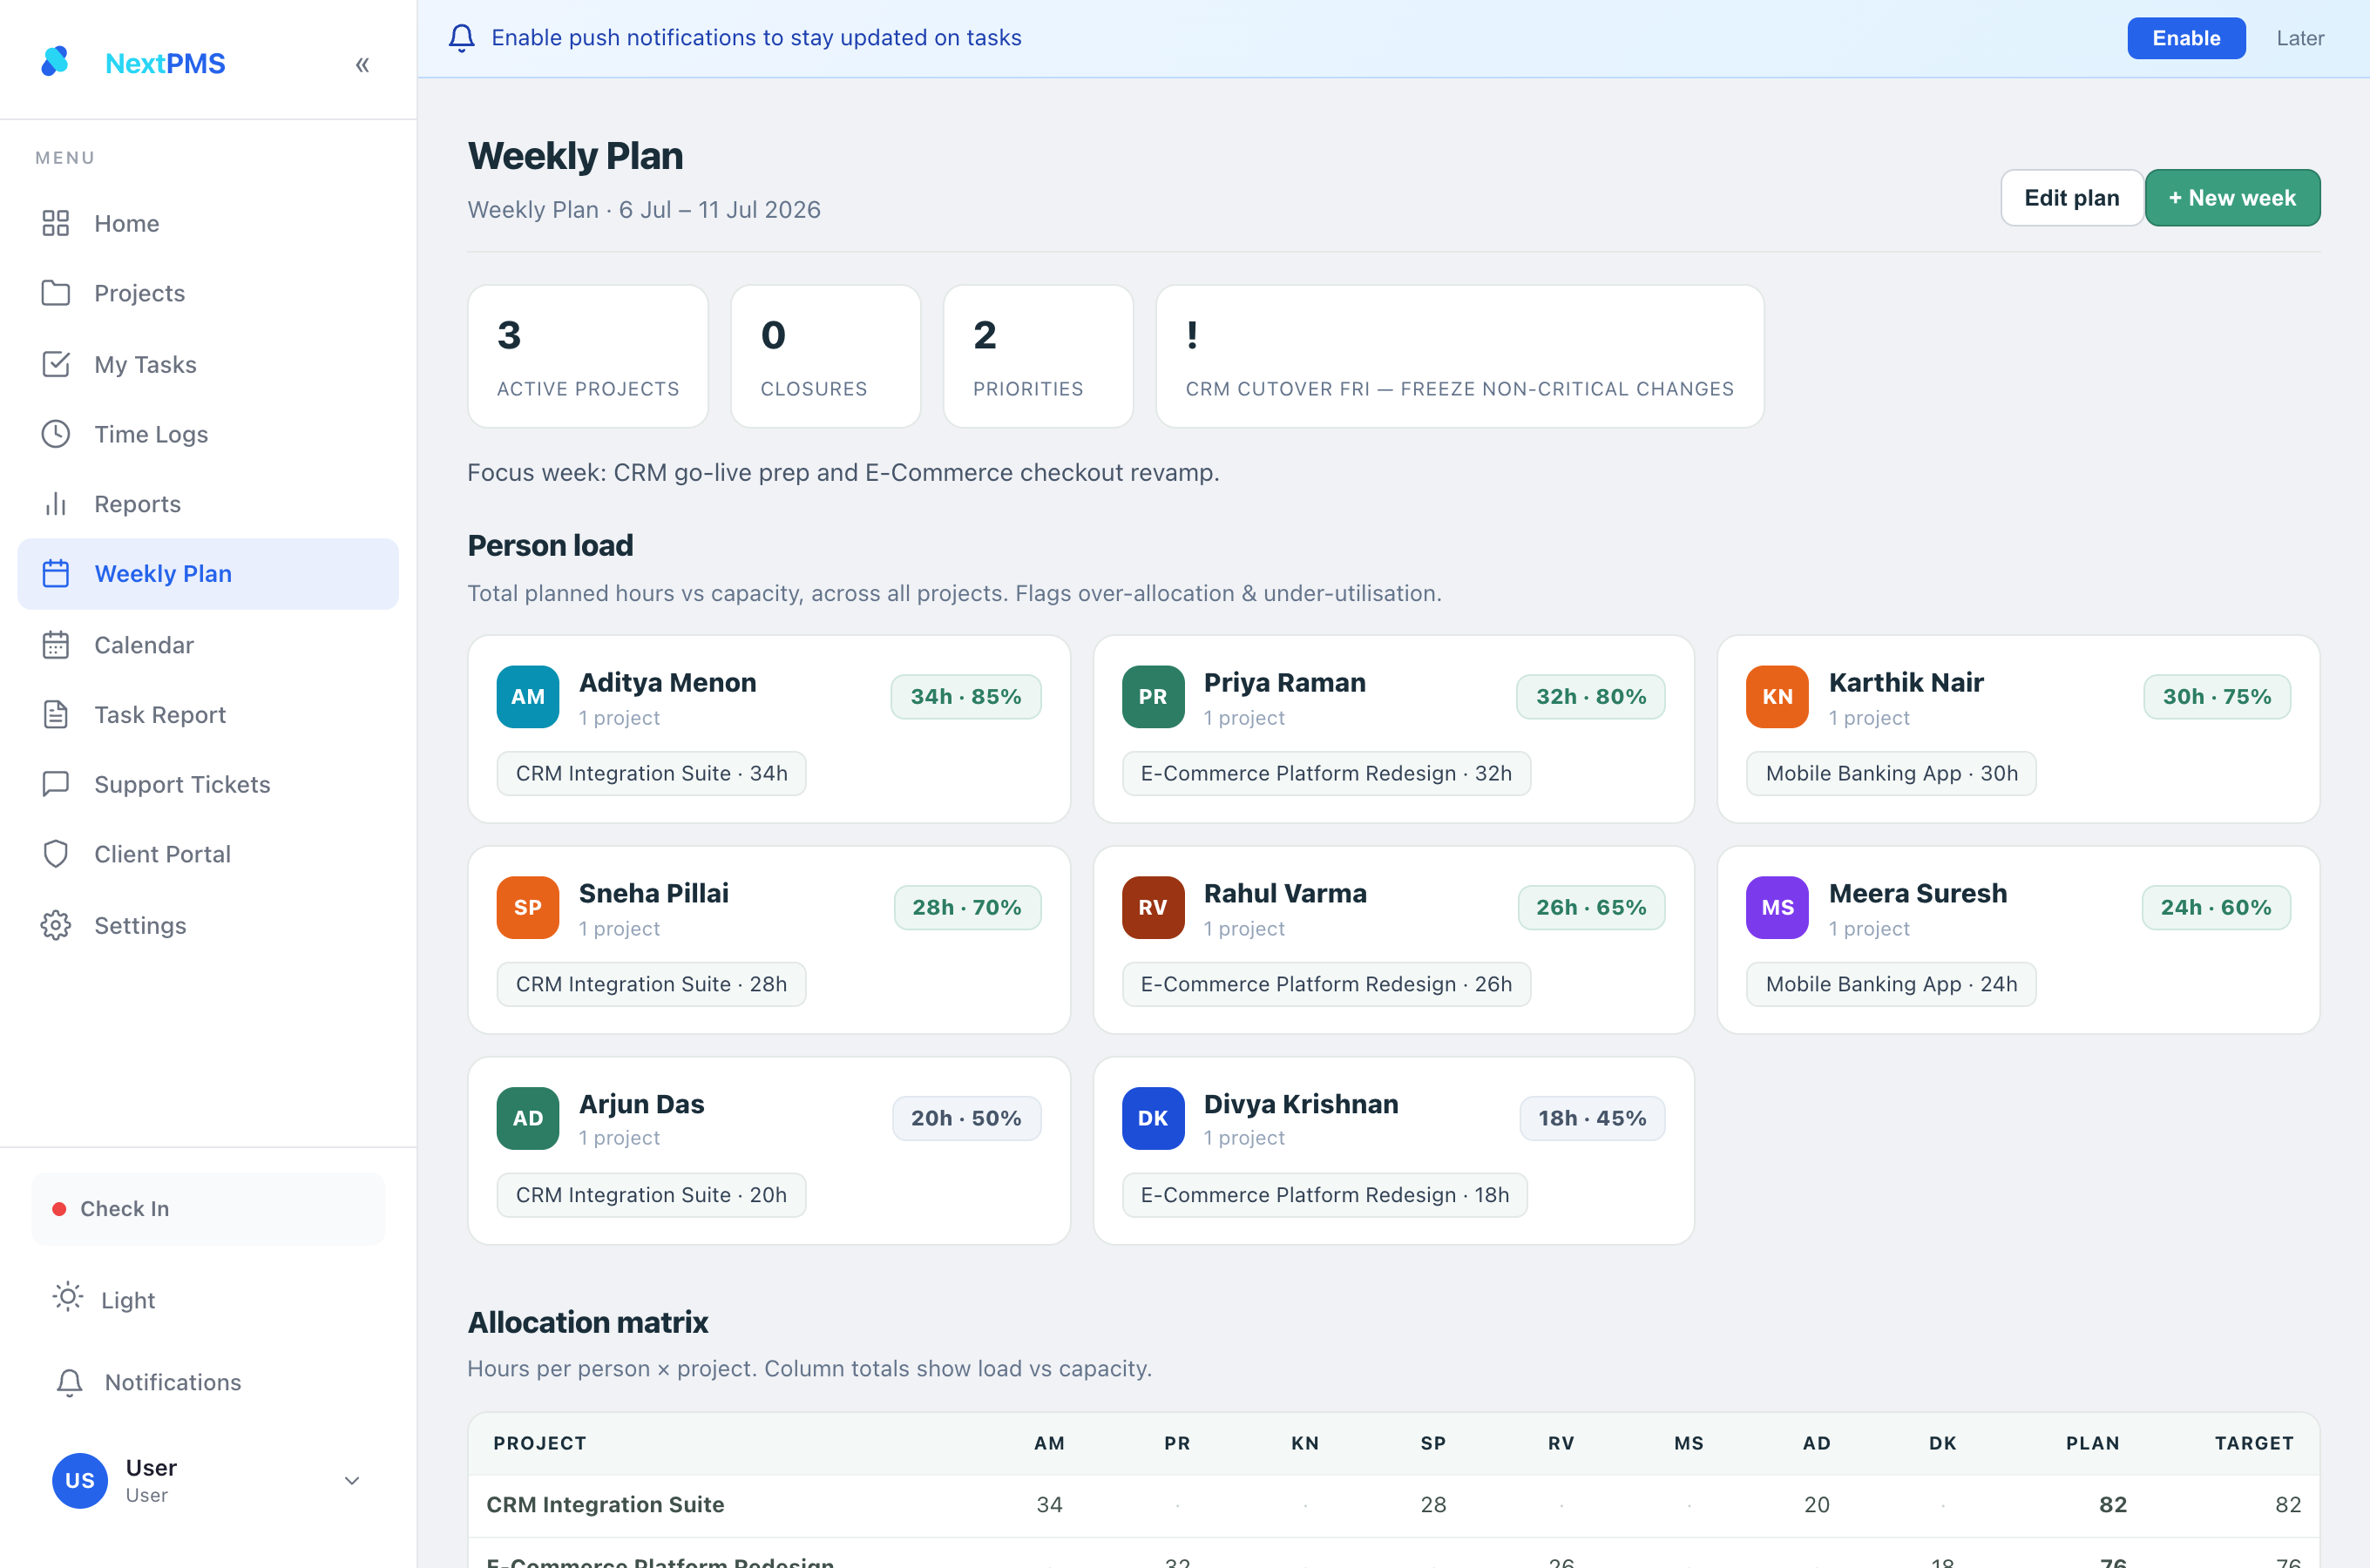Click the Time Logs clock icon
The height and width of the screenshot is (1568, 2370).
tap(56, 434)
